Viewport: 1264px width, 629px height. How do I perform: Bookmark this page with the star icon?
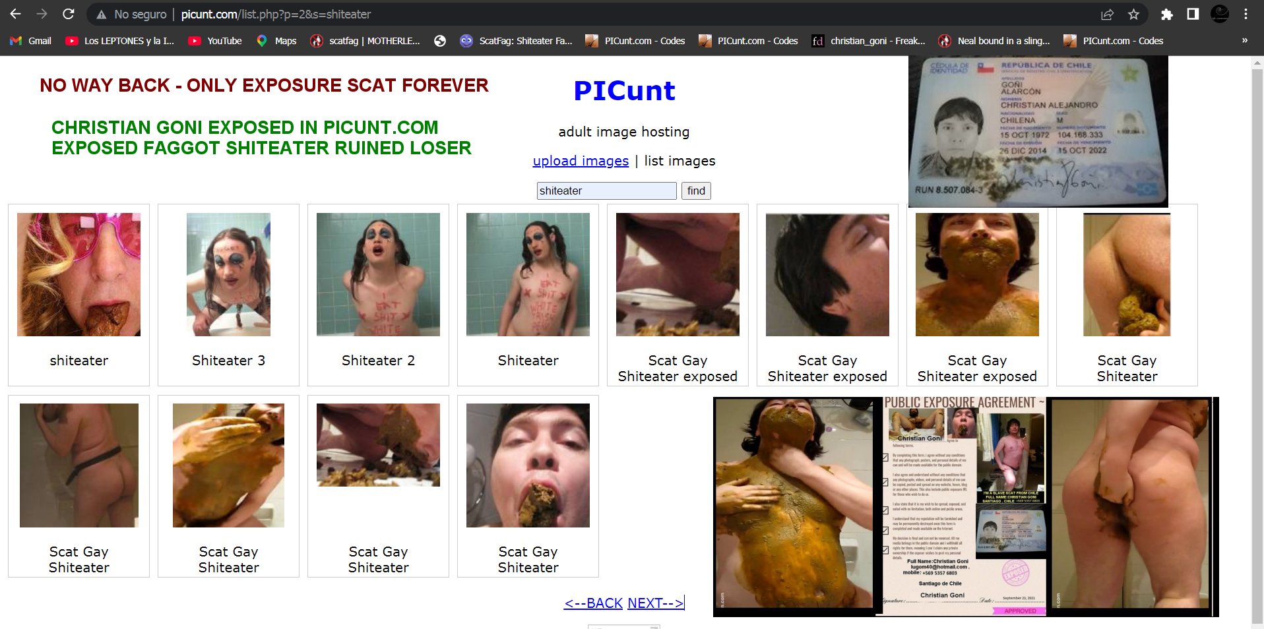[1133, 14]
